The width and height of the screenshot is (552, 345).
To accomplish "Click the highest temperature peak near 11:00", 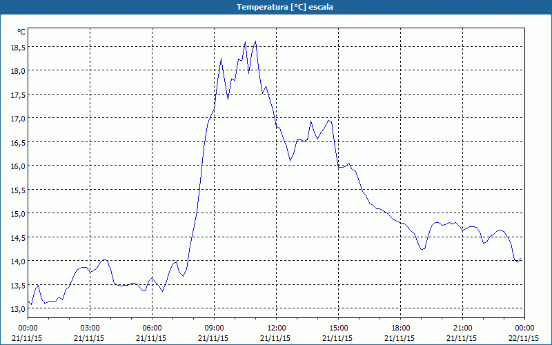I will pyautogui.click(x=255, y=41).
